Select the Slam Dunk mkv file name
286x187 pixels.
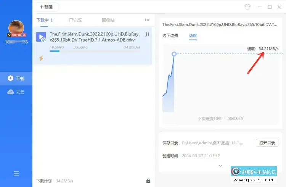tap(95, 37)
